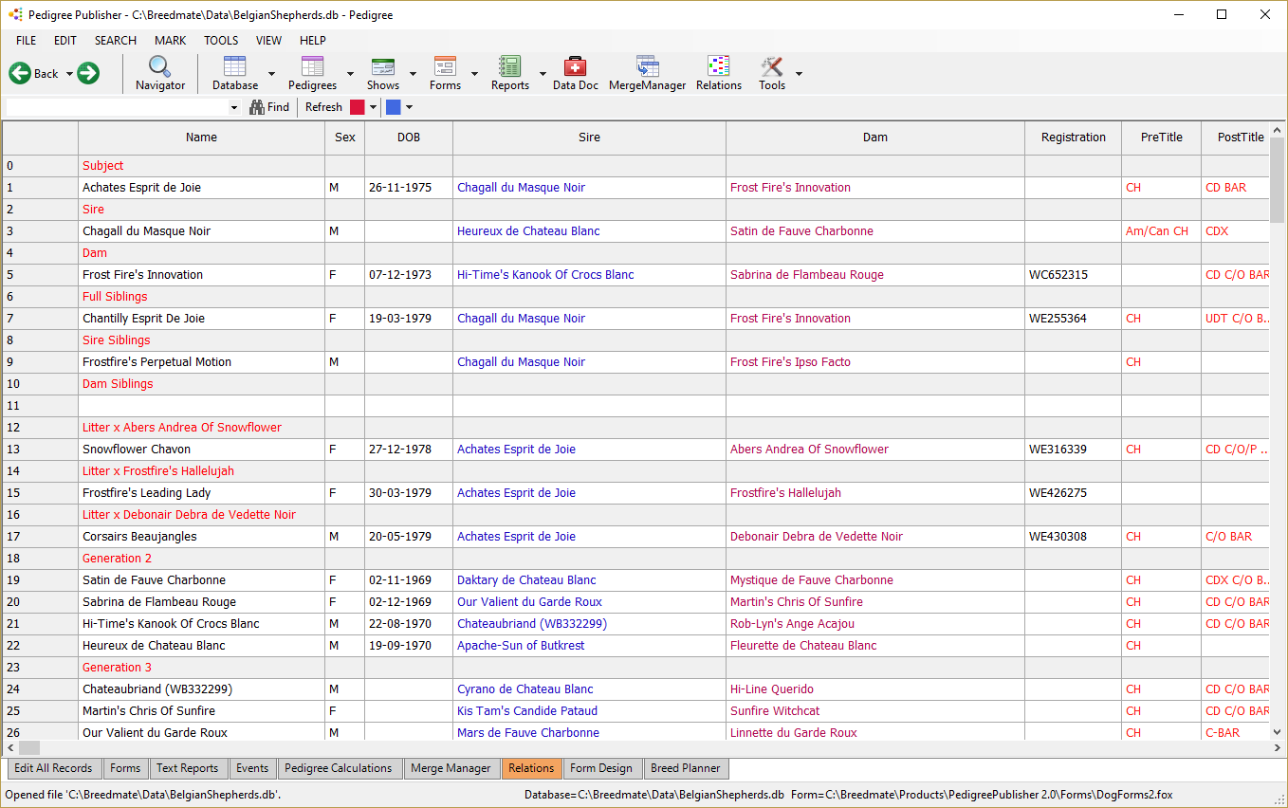
Task: Select the Relations bottom tab
Action: 531,768
